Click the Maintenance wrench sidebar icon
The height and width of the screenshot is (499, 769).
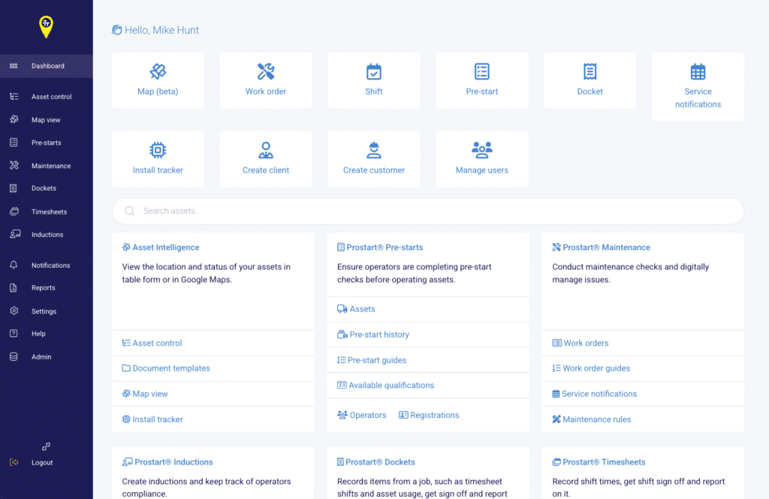[14, 165]
